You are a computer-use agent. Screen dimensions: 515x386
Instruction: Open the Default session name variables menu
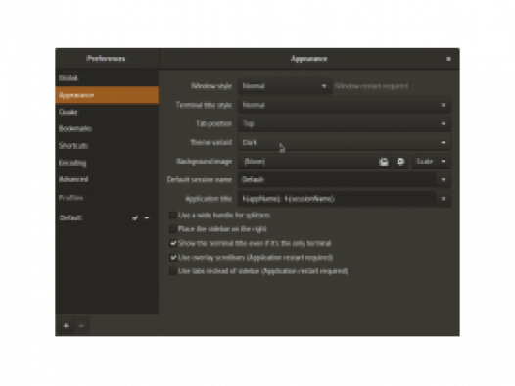pyautogui.click(x=444, y=180)
